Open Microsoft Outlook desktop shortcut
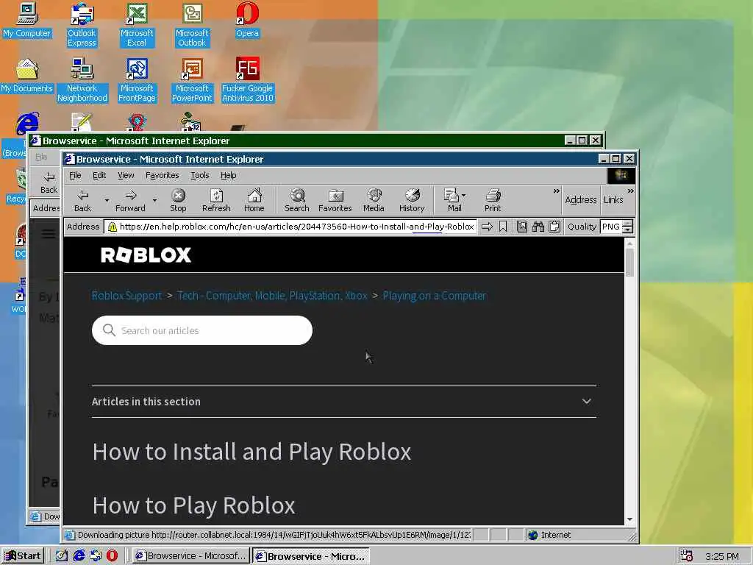 192,25
